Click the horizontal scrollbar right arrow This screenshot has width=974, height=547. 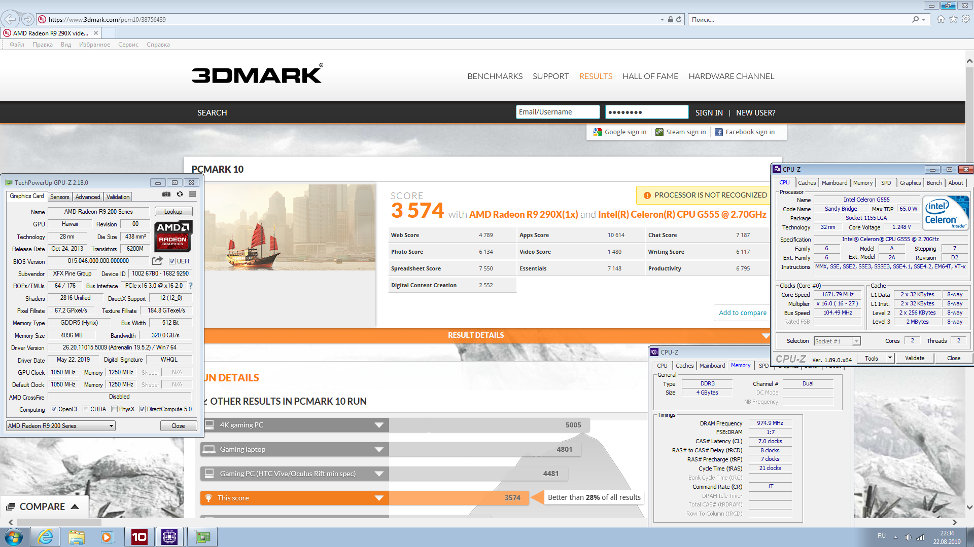tap(954, 522)
